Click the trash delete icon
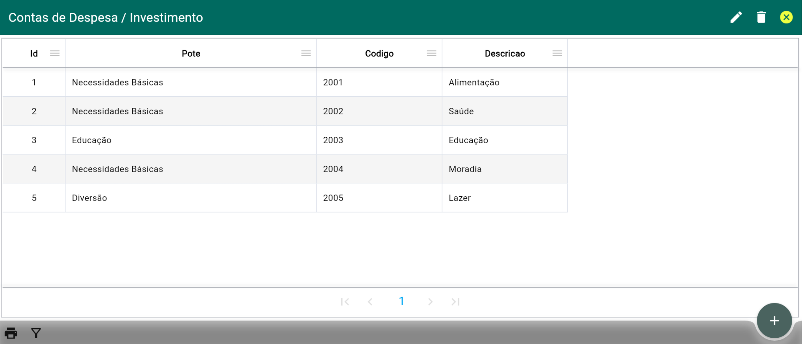This screenshot has width=802, height=344. [x=761, y=17]
